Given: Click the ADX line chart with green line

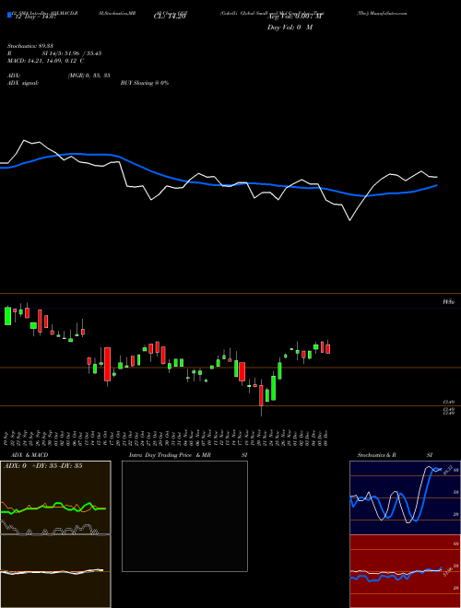Looking at the screenshot, I should [x=55, y=497].
